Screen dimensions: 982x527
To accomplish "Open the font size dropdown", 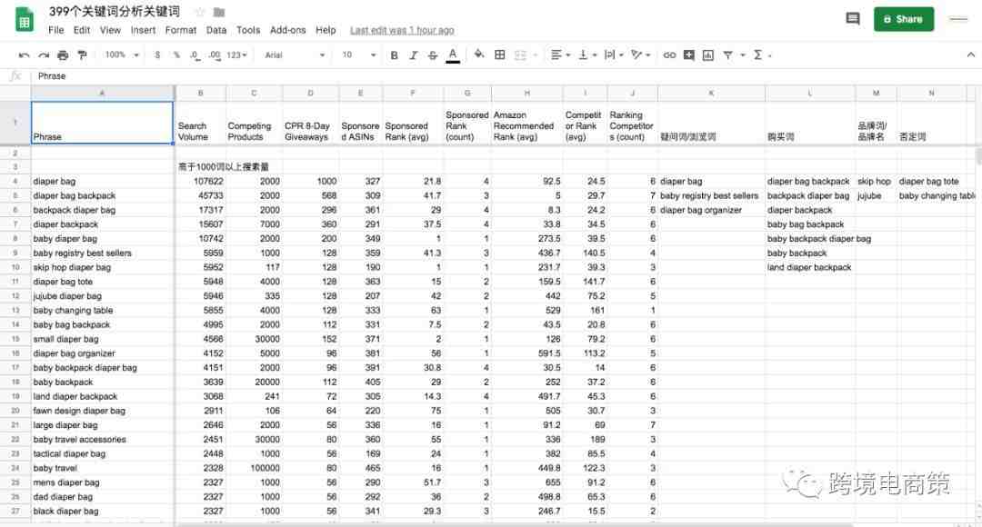I will 356,55.
